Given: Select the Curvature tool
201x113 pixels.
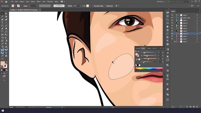Looking at the screenshot, I should point(6,19).
